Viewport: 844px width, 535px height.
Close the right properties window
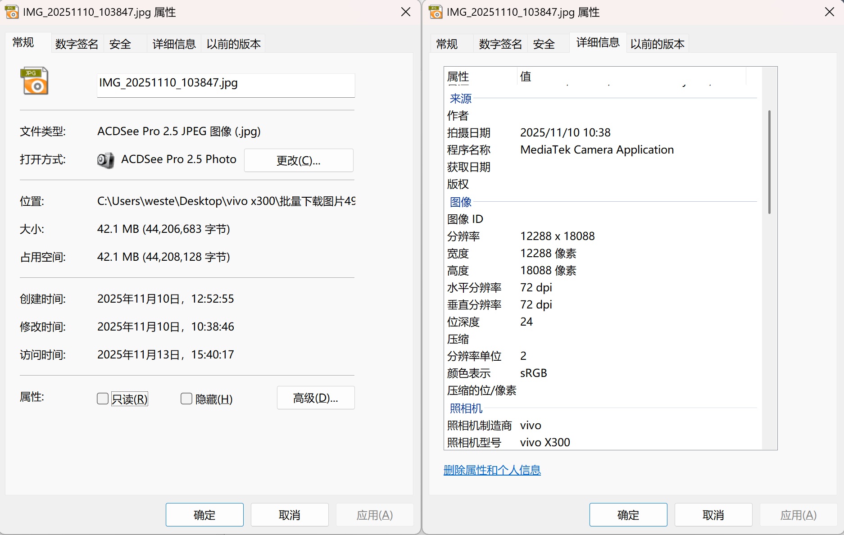click(830, 12)
